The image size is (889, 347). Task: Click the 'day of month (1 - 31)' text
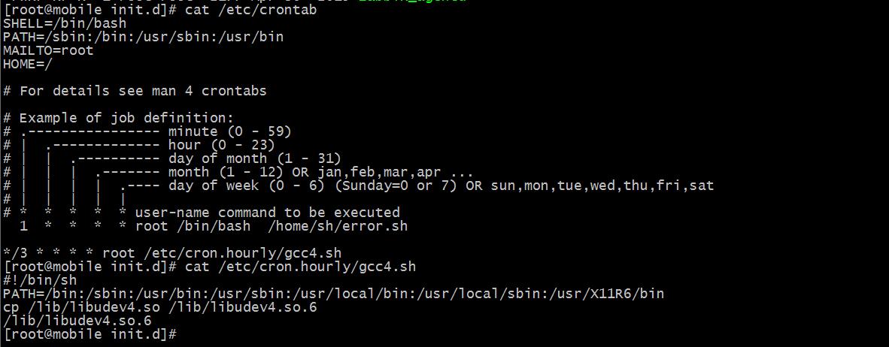coord(254,158)
